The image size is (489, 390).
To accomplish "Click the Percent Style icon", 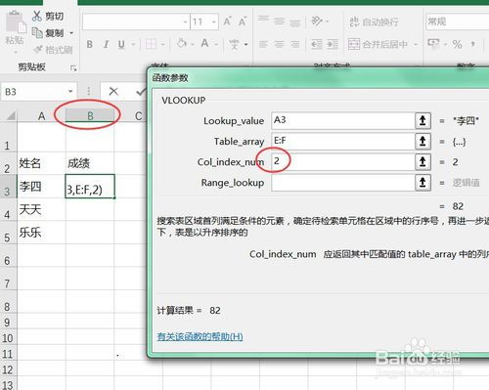I will point(457,44).
